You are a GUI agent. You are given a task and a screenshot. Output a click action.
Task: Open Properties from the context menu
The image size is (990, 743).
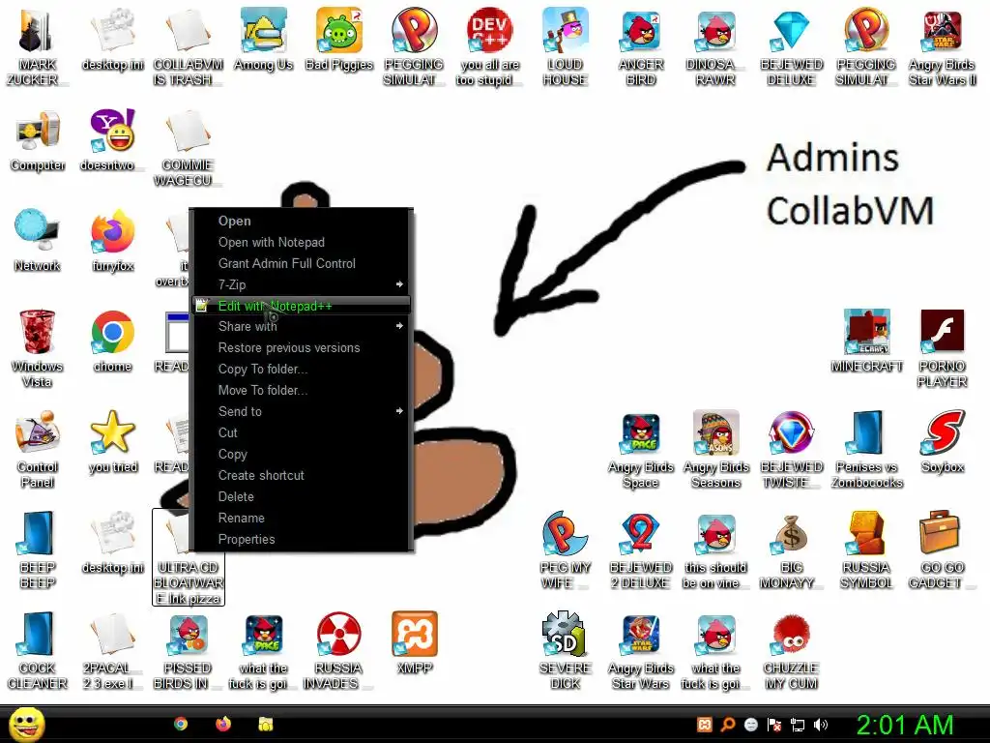[302, 539]
